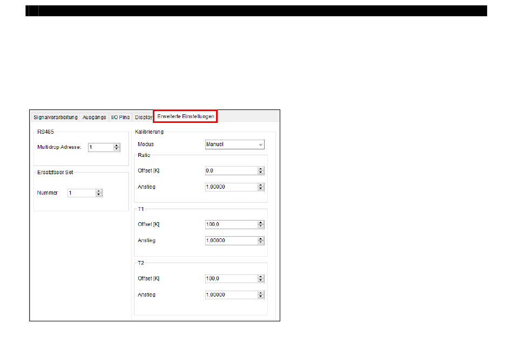Image resolution: width=513 pixels, height=344 pixels.
Task: Decrease the Multidrop Adresse value
Action: tap(117, 149)
